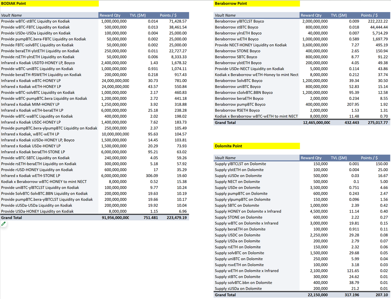391x299 pixels.
Task: Select 'Kodiak x Beraborrow wBTC-wETH to mint NECT' cell
Action: tap(256, 116)
